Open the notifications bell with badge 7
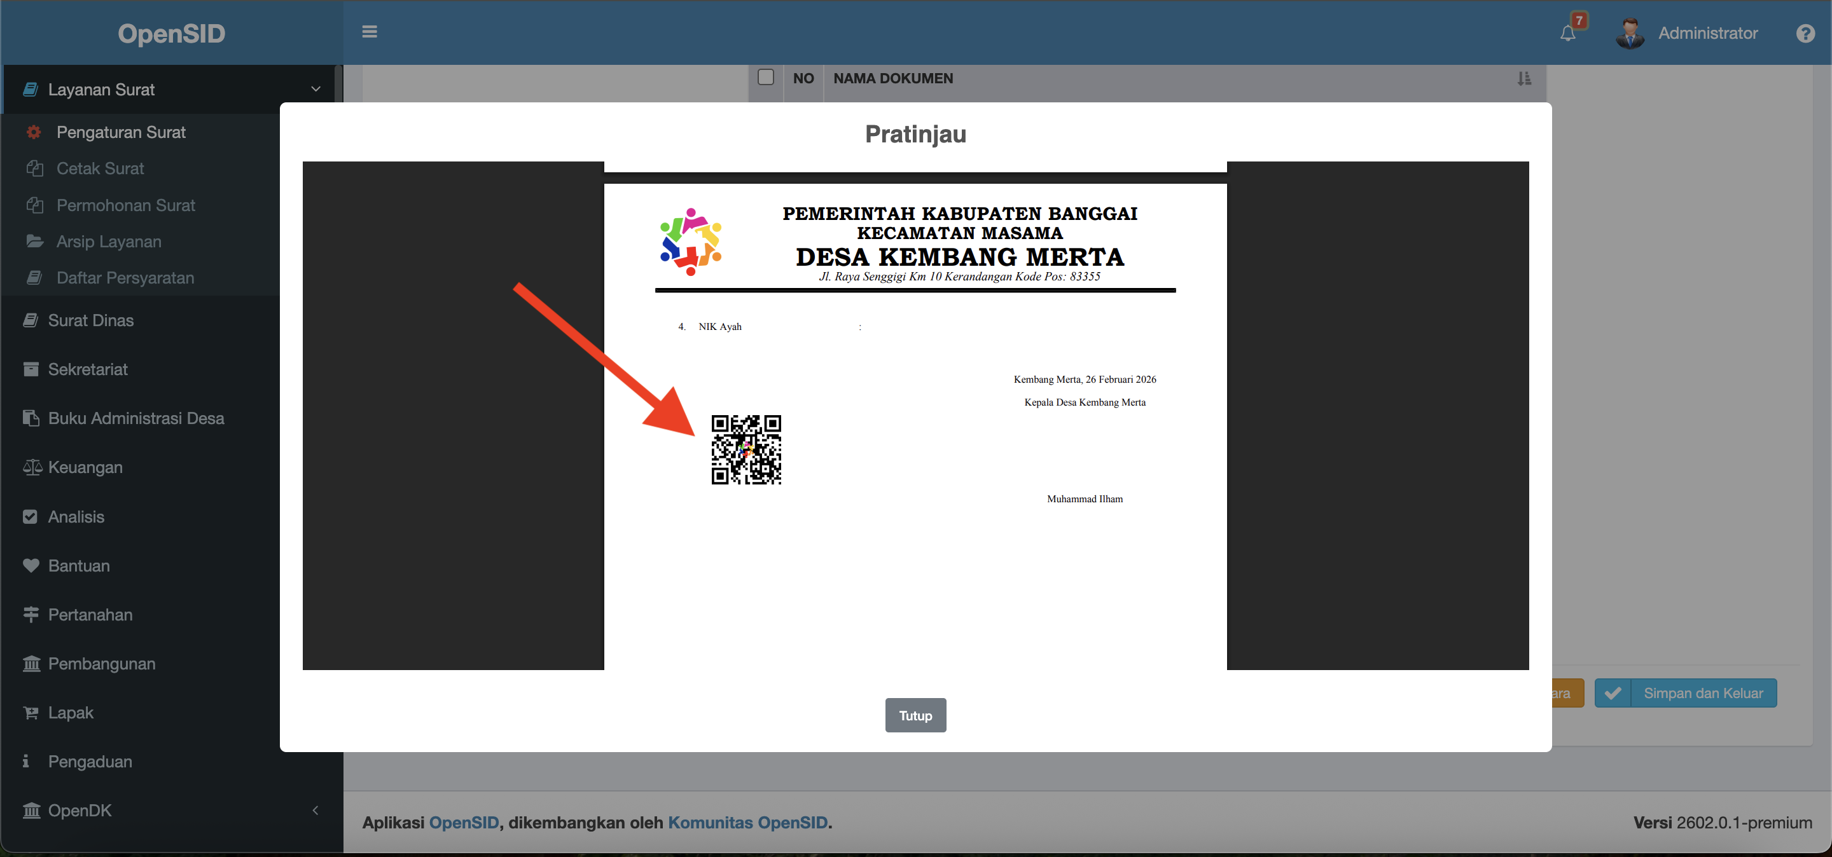1832x857 pixels. (x=1567, y=34)
